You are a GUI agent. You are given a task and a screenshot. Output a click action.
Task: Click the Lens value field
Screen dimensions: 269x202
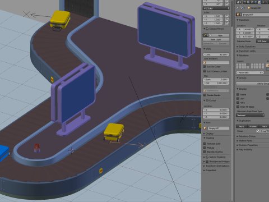click(x=216, y=54)
